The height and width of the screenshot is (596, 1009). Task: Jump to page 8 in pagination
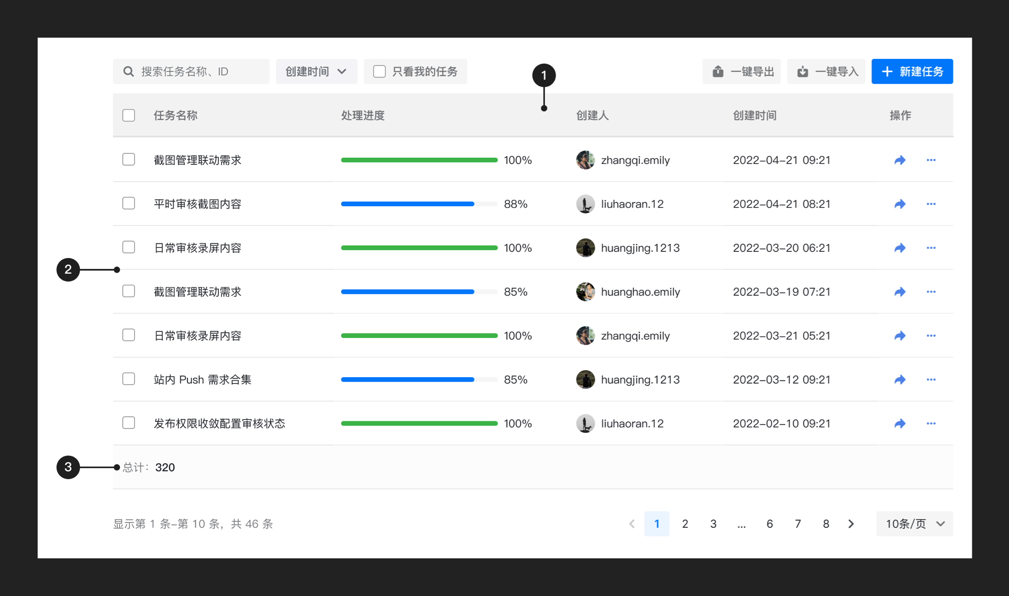click(x=825, y=524)
